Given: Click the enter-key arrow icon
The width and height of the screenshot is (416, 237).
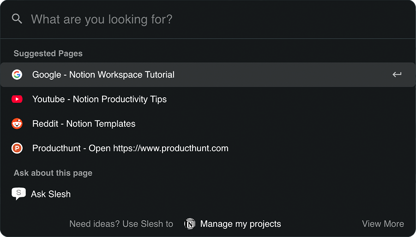Looking at the screenshot, I should [397, 74].
